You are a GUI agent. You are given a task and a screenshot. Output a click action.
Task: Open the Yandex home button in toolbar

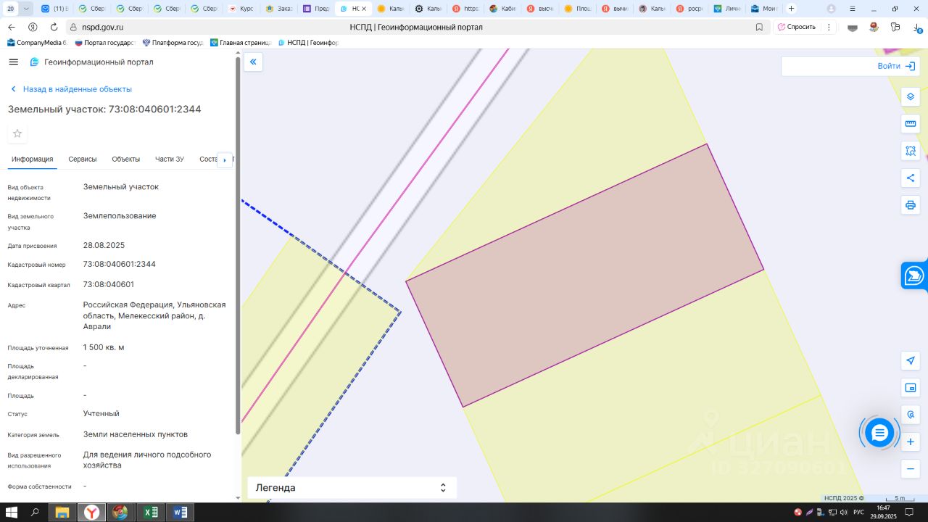coord(33,27)
